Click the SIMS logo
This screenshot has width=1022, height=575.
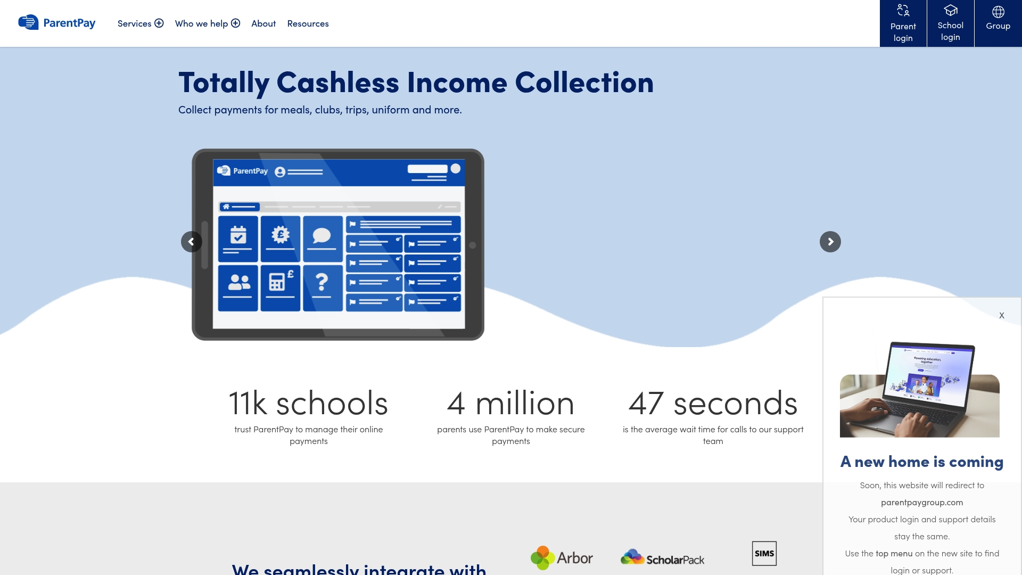pos(764,553)
